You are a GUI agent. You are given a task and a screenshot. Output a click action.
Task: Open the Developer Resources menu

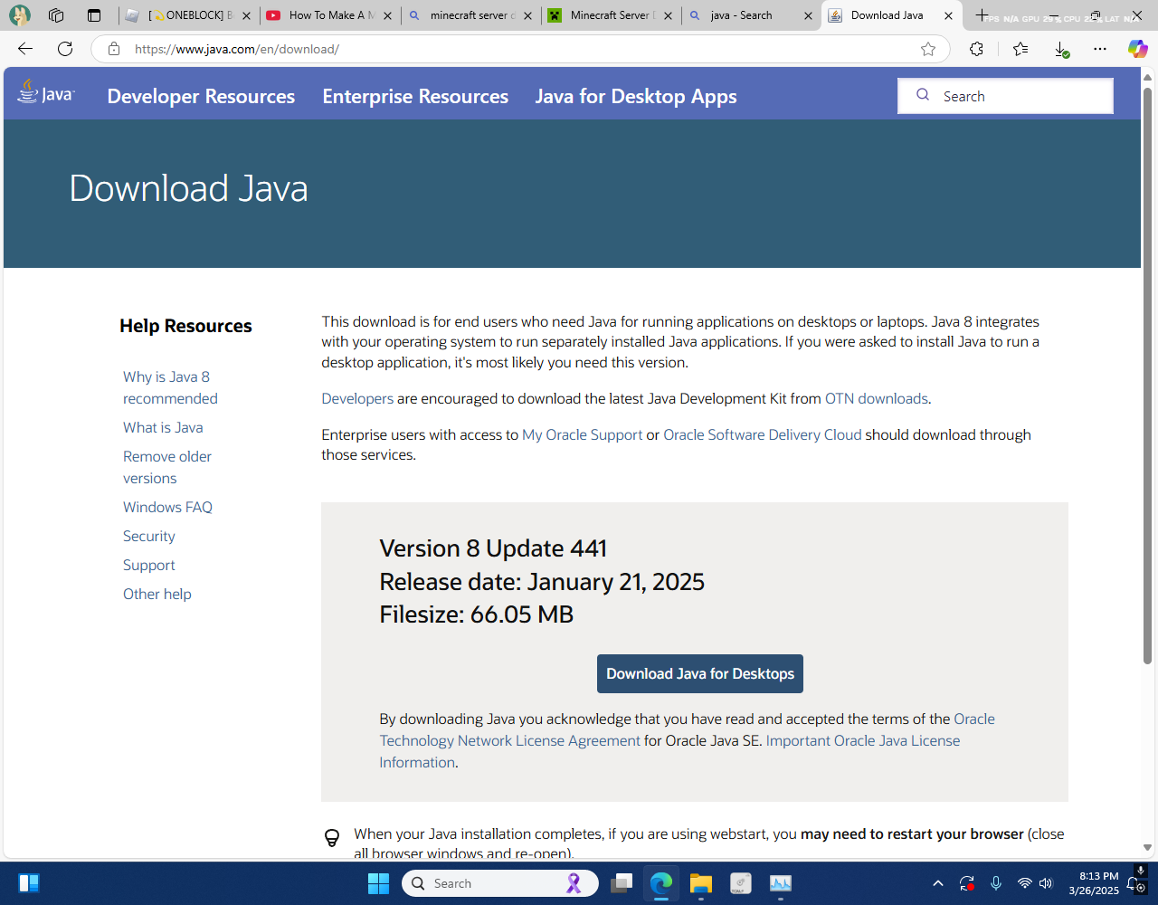click(x=201, y=96)
